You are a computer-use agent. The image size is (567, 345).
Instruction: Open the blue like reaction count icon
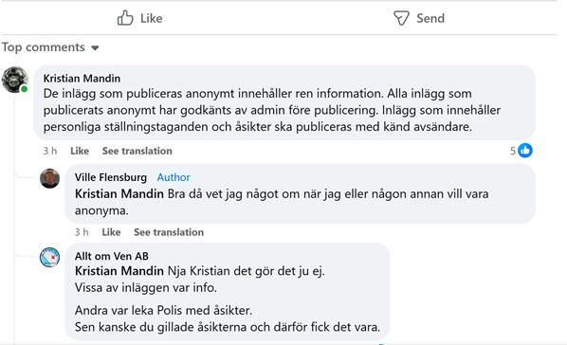coord(525,151)
